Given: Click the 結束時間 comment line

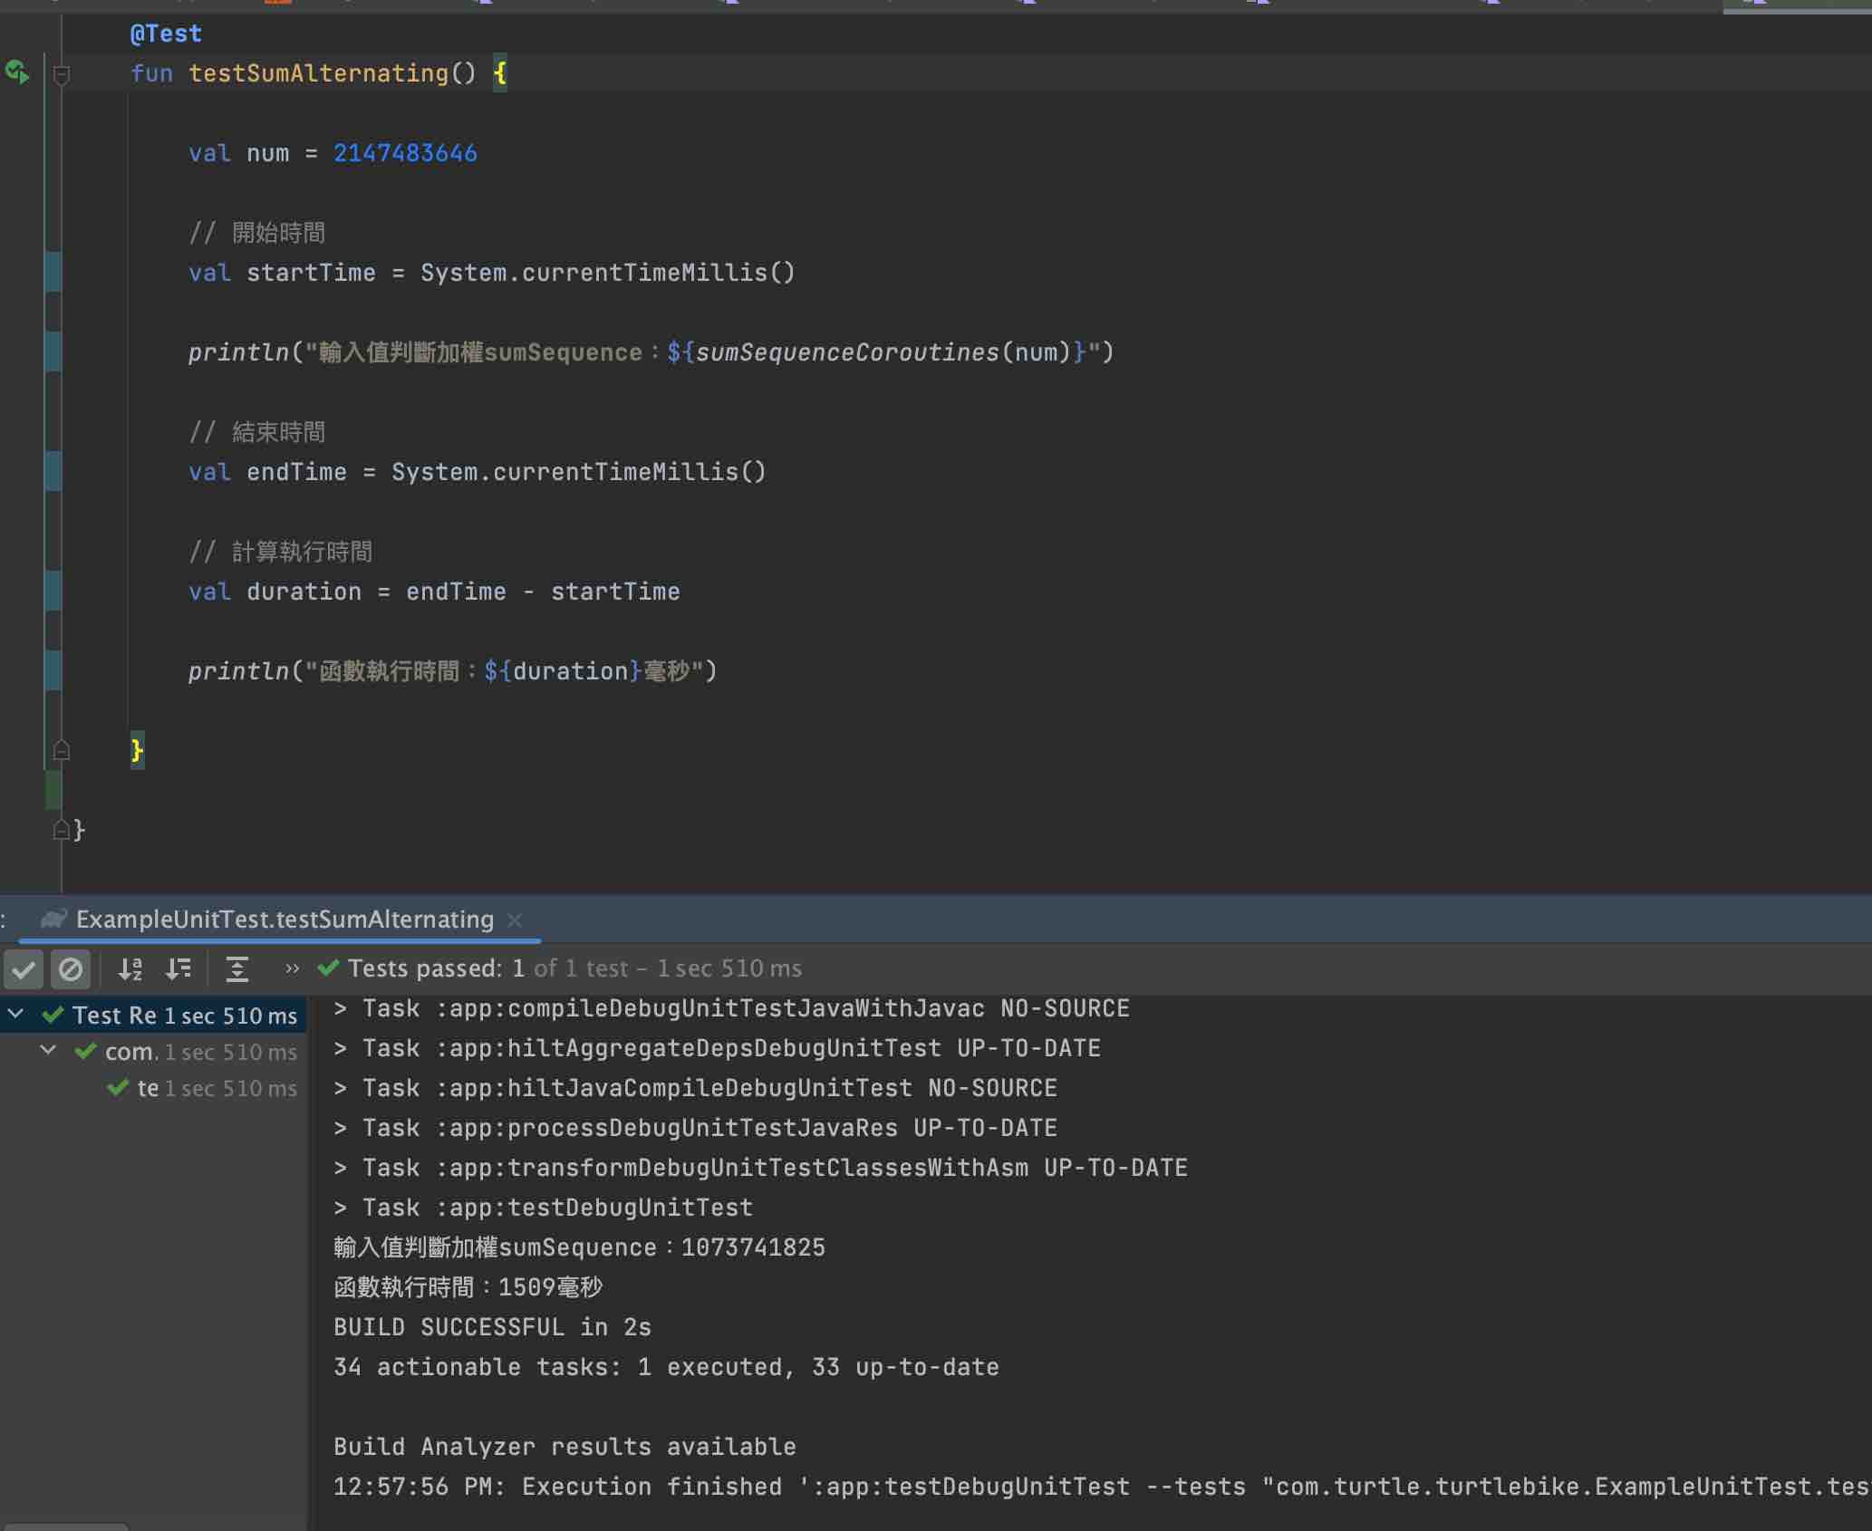Looking at the screenshot, I should coord(256,432).
